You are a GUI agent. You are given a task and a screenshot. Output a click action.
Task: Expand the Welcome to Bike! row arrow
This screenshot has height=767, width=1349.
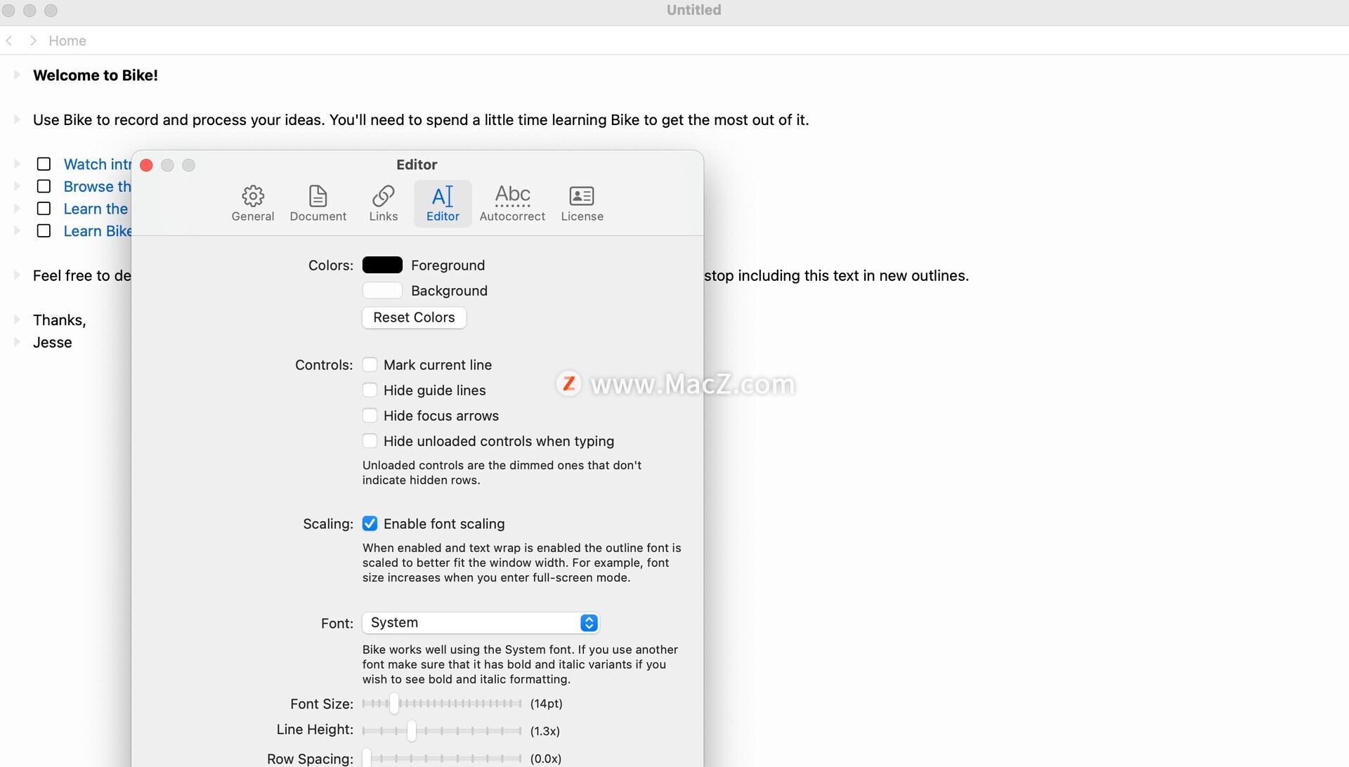coord(17,74)
